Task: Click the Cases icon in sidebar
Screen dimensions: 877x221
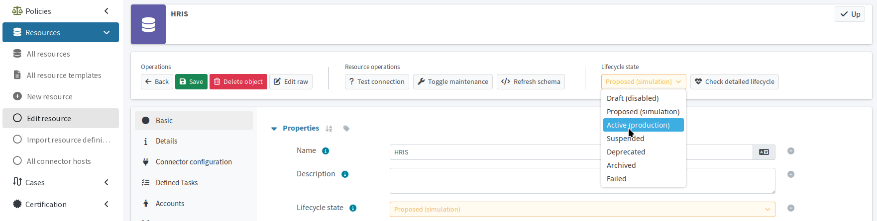Action: (x=17, y=182)
